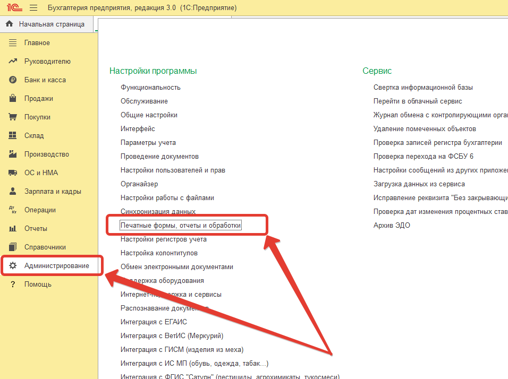Open Свертка информационной базы
This screenshot has height=379, width=508.
[423, 88]
